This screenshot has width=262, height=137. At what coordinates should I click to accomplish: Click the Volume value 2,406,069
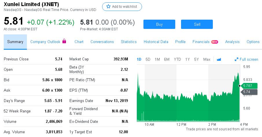[x=54, y=121]
